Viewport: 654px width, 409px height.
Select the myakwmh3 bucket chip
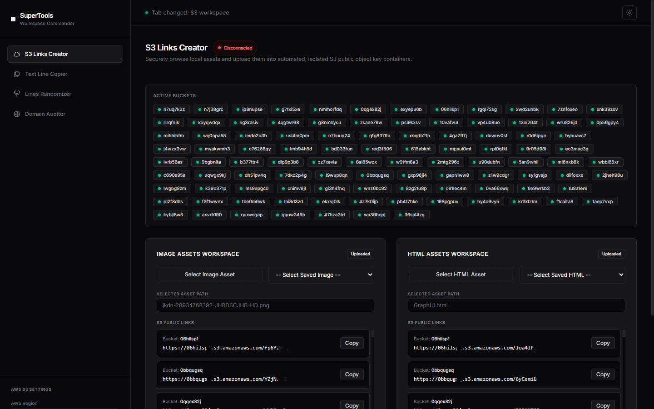(x=214, y=149)
